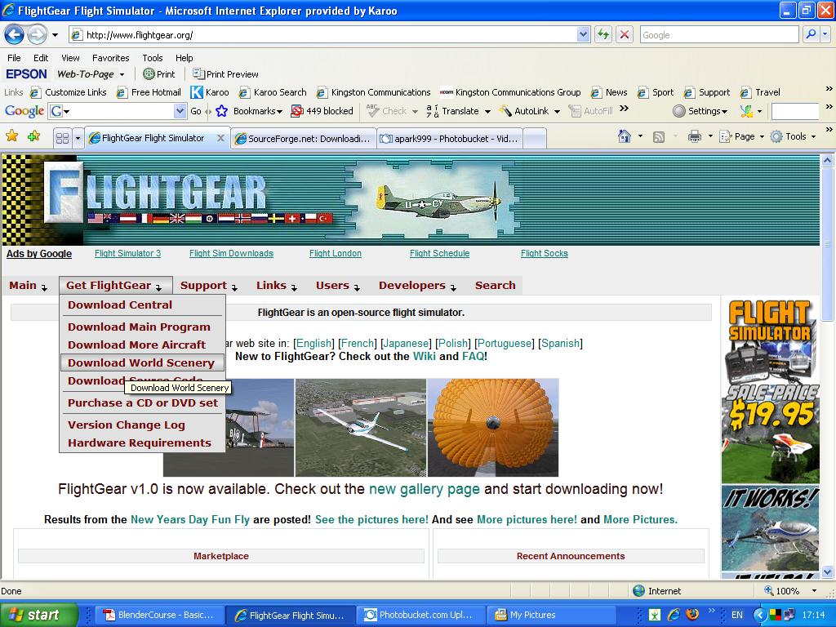Open the address bar dropdown arrow
This screenshot has width=836, height=627.
[x=583, y=34]
